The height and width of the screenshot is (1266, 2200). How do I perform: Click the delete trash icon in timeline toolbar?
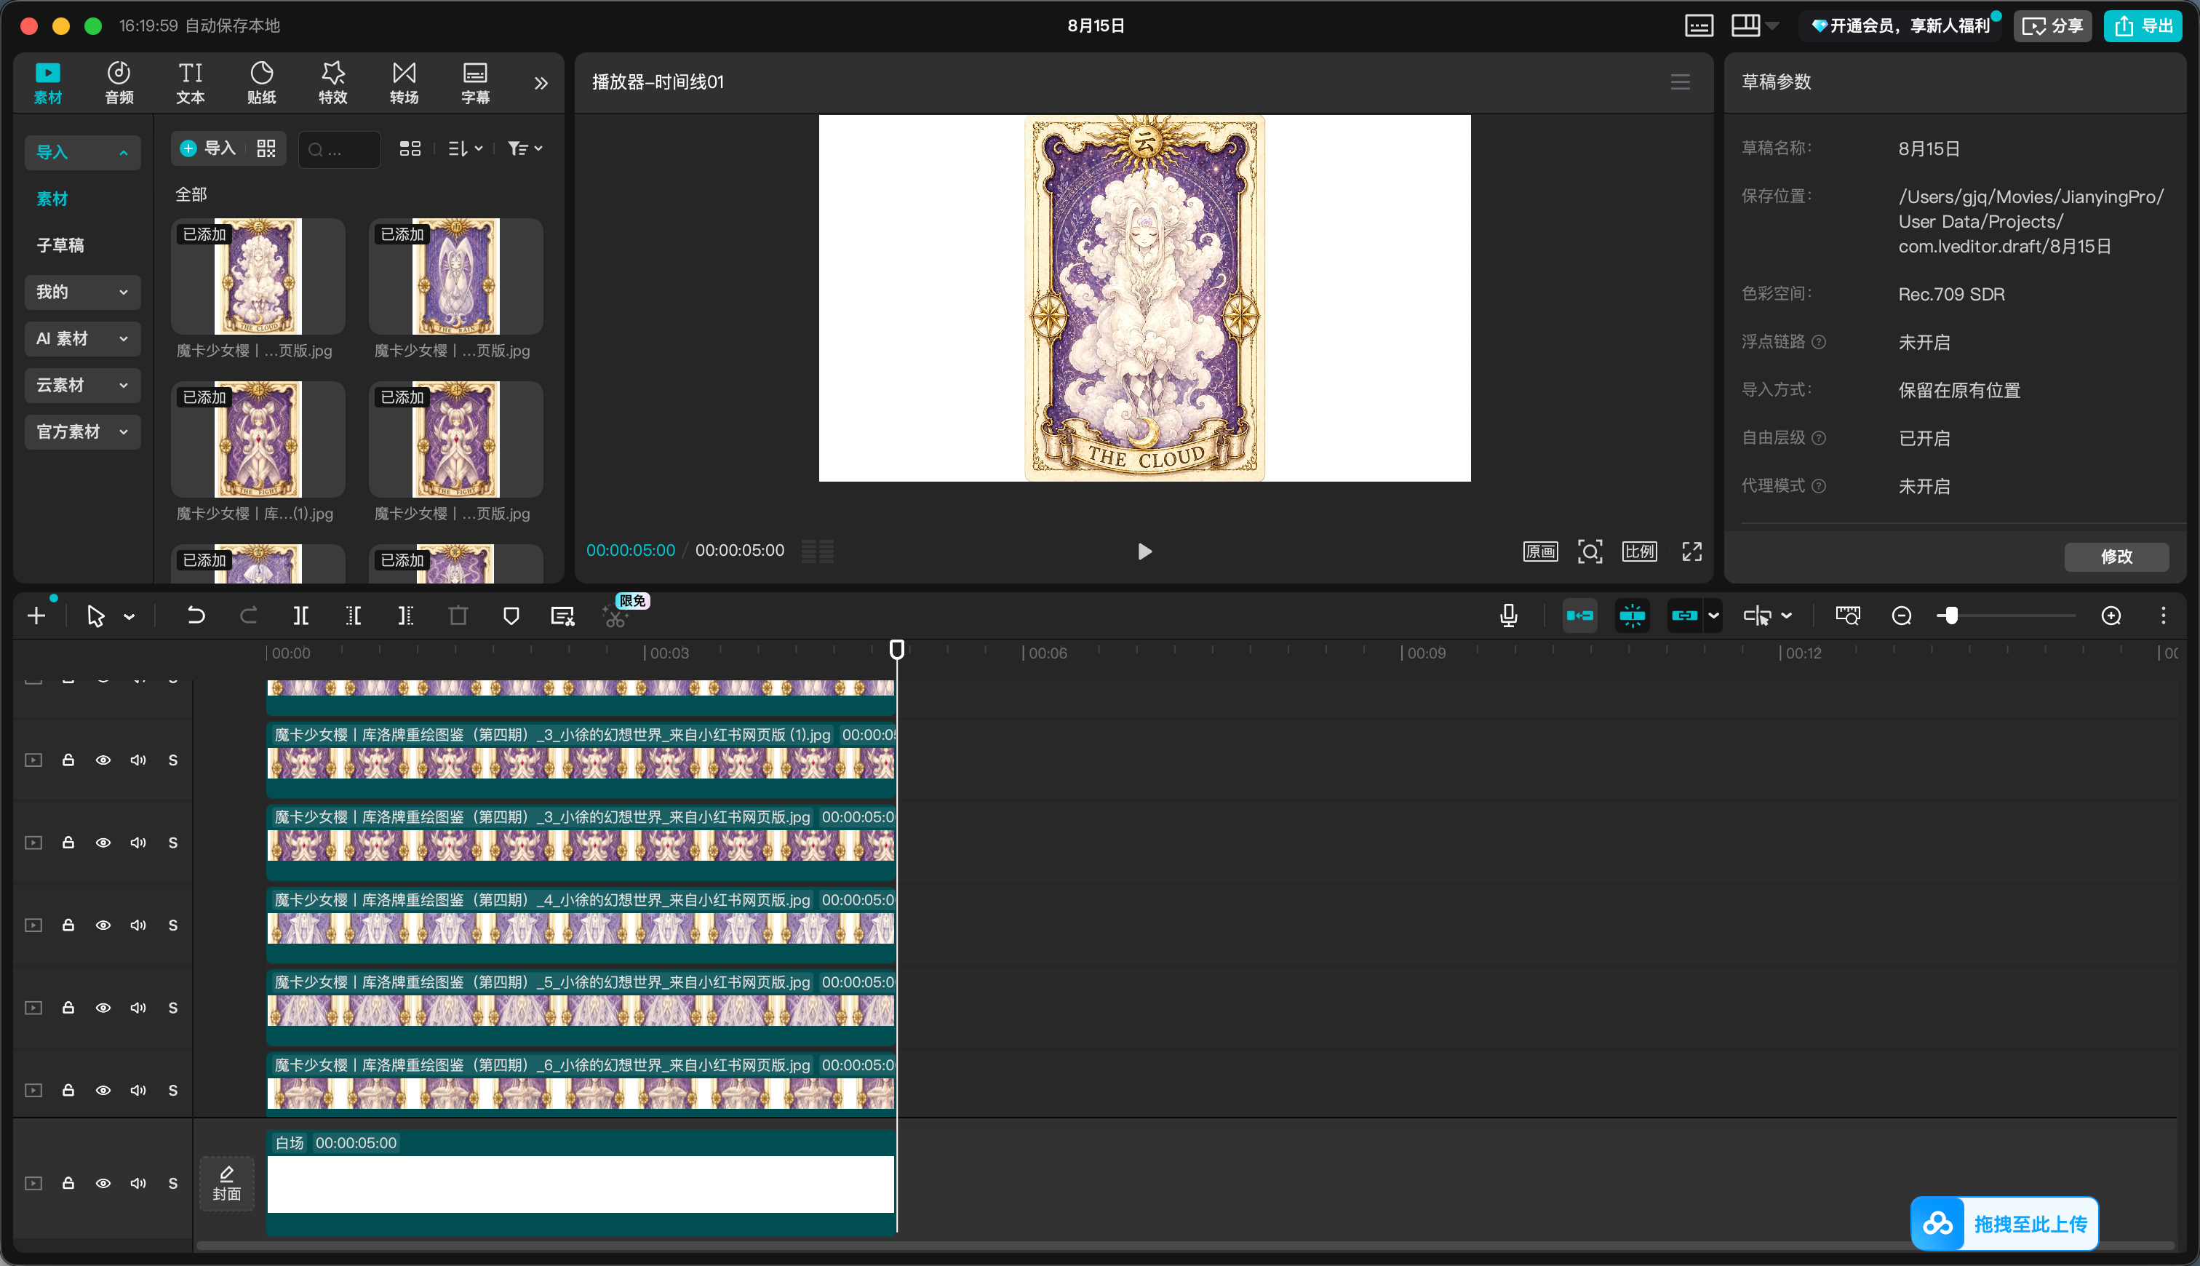(458, 616)
